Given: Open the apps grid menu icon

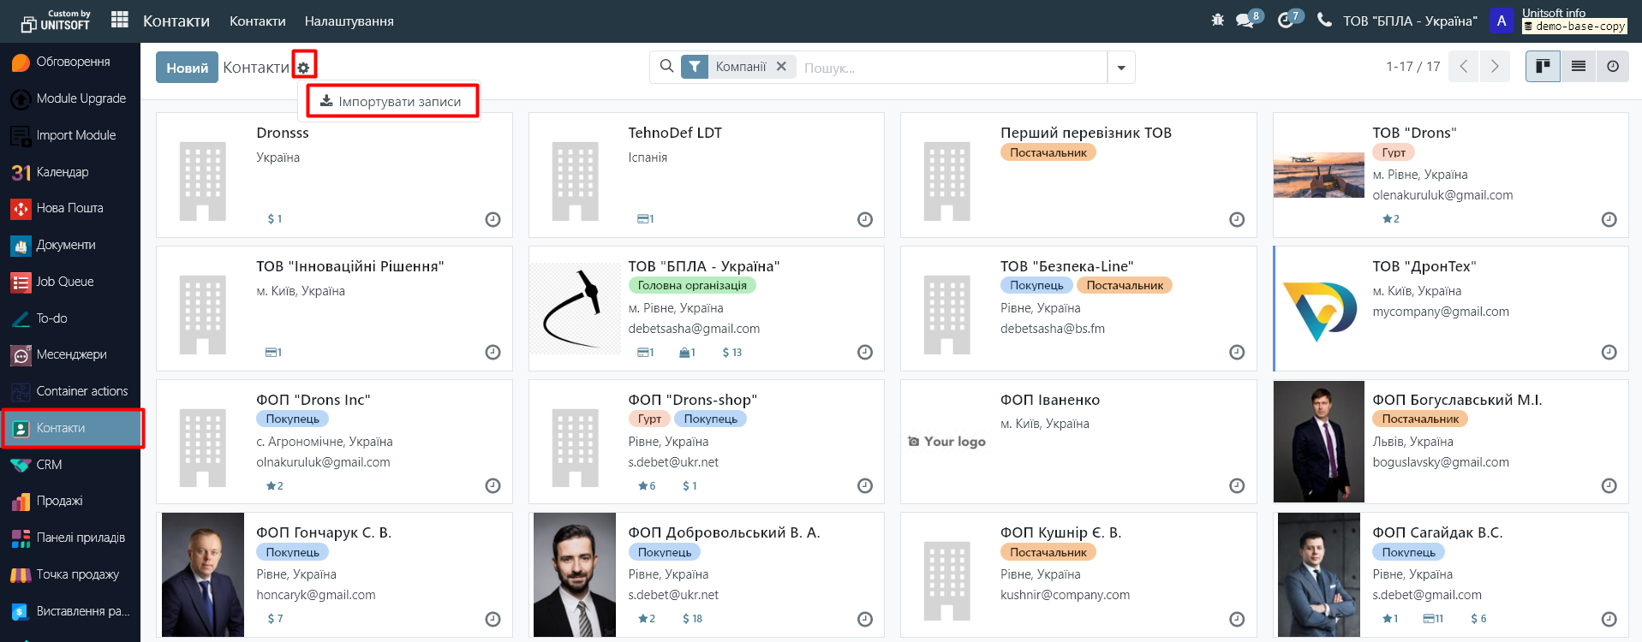Looking at the screenshot, I should tap(120, 20).
